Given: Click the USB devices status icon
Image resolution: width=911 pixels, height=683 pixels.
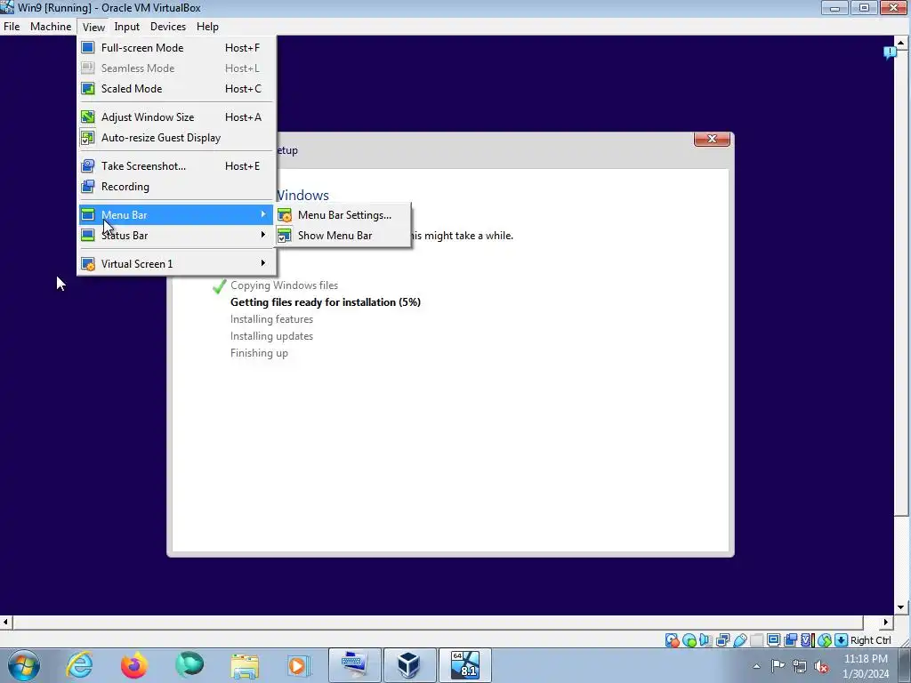Looking at the screenshot, I should pos(739,640).
